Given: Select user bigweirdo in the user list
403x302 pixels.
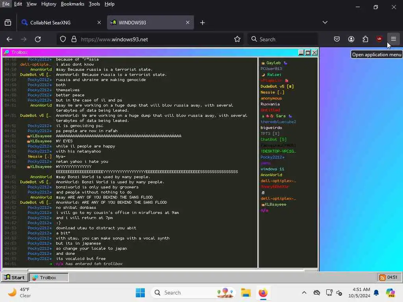Looking at the screenshot, I should coord(271,128).
